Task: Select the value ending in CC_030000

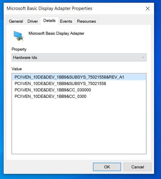Action: click(79, 90)
